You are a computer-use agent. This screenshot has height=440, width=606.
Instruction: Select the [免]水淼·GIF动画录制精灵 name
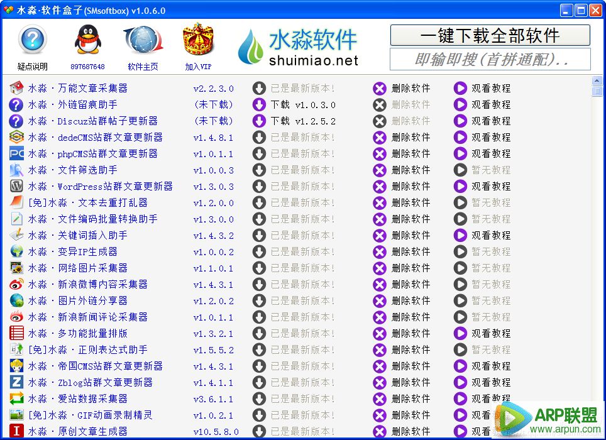click(x=91, y=415)
